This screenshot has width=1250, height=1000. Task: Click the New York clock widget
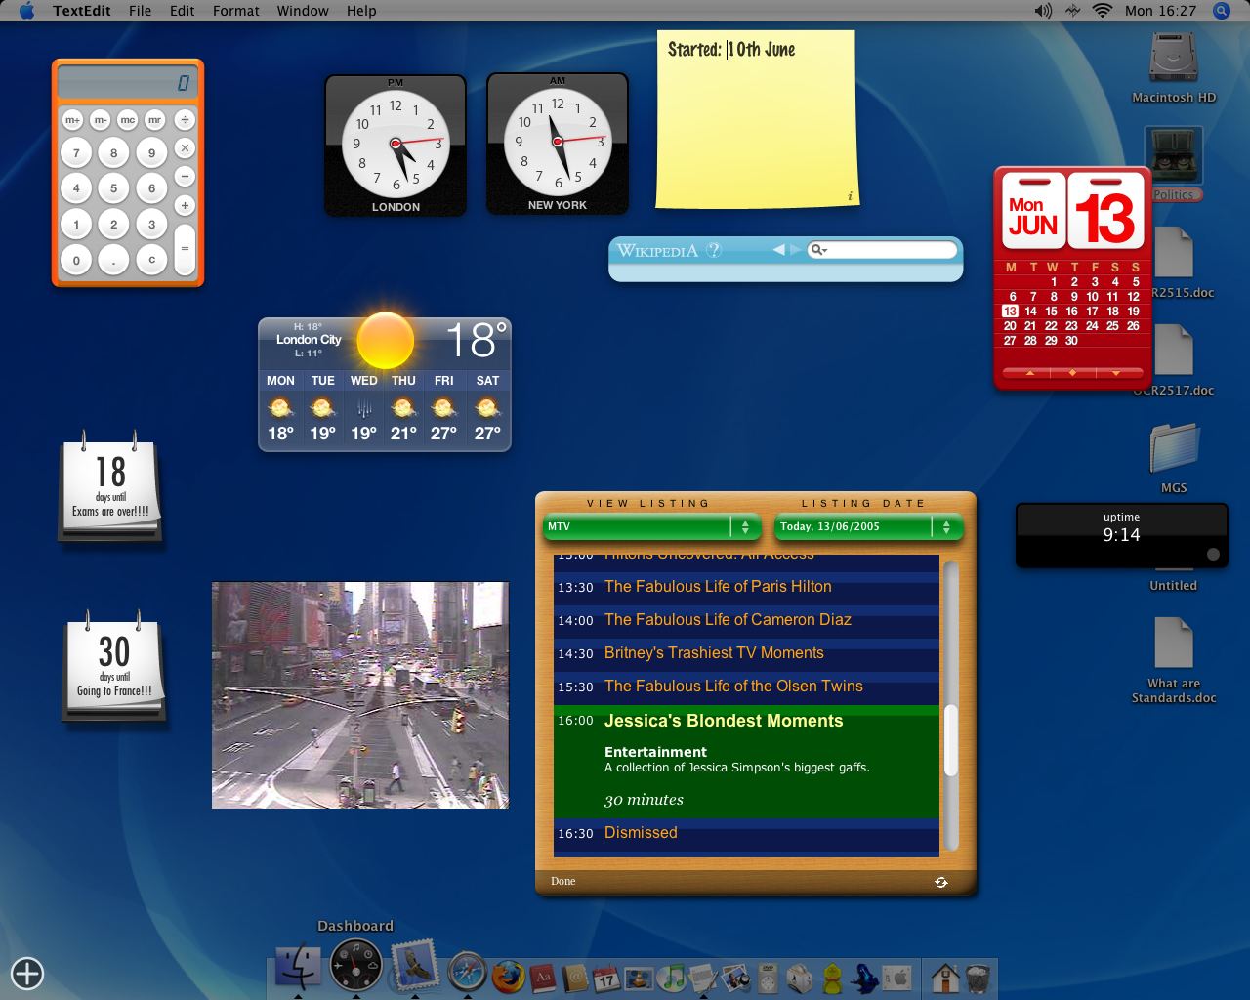tap(558, 144)
